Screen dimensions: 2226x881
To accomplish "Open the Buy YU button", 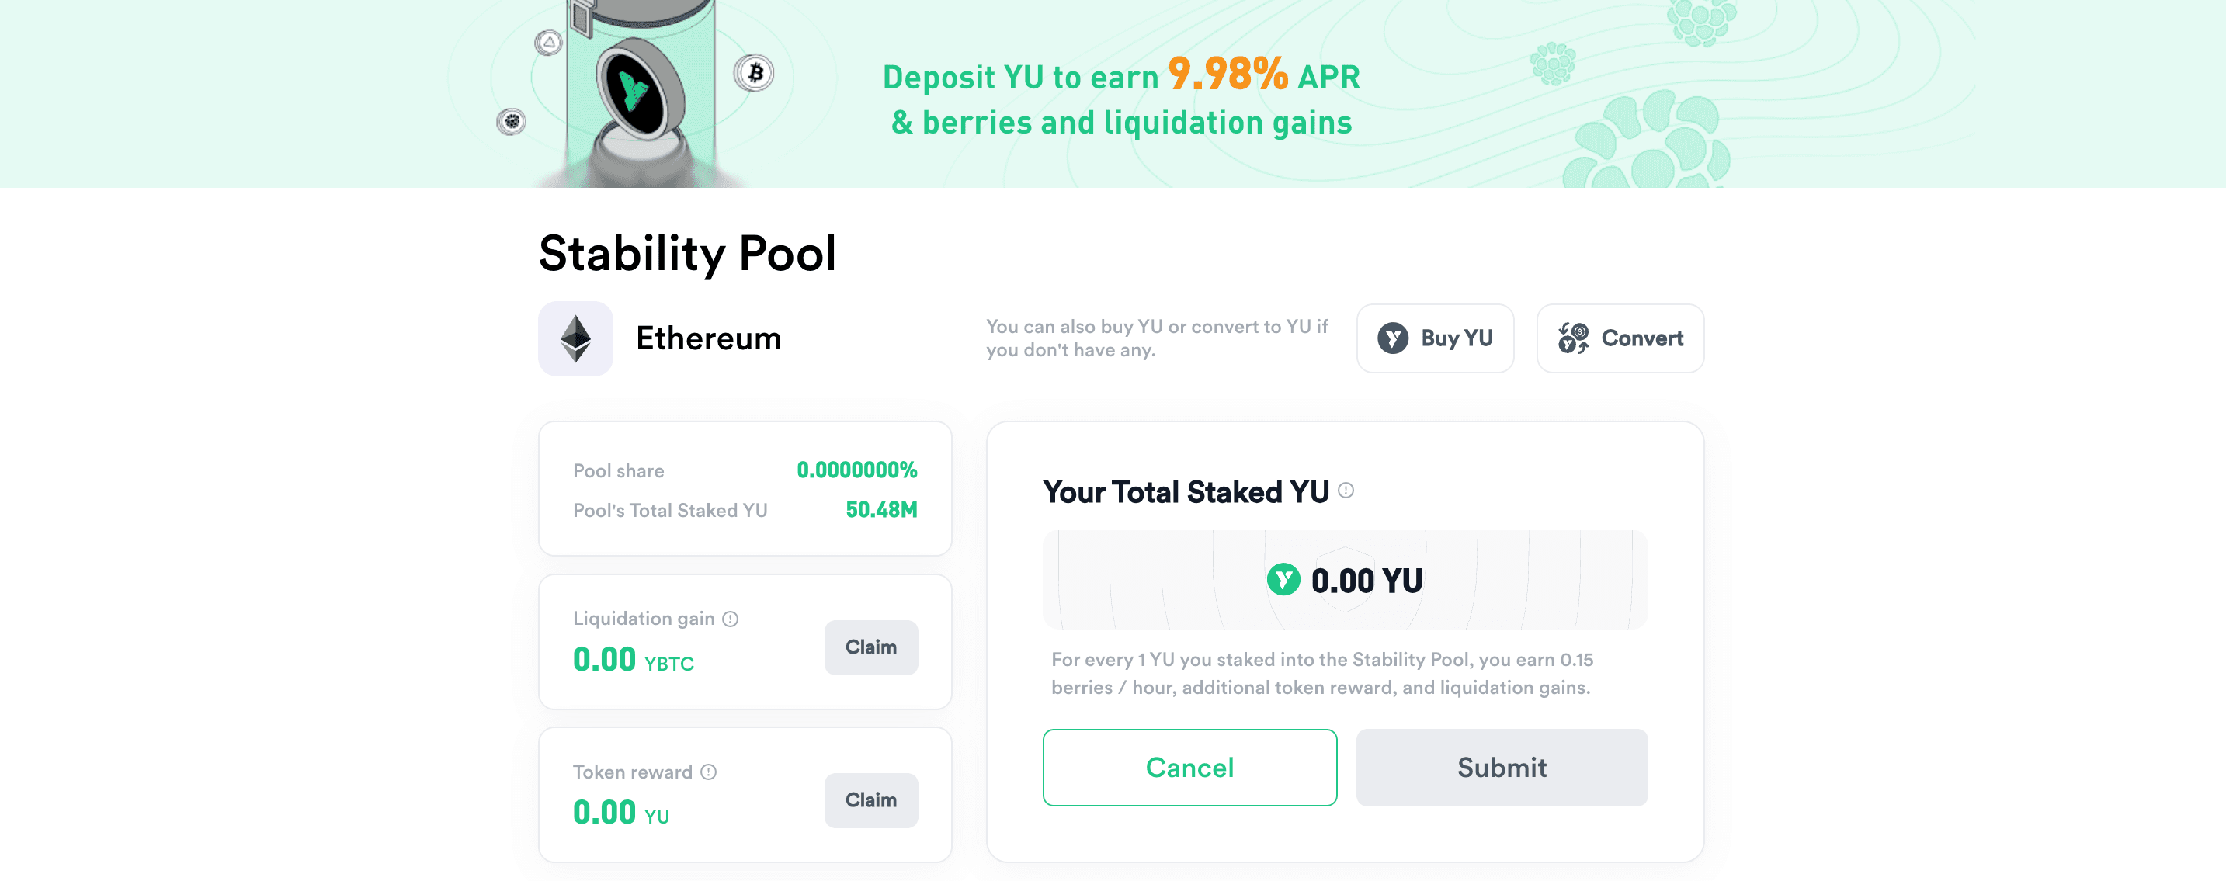I will 1436,338.
